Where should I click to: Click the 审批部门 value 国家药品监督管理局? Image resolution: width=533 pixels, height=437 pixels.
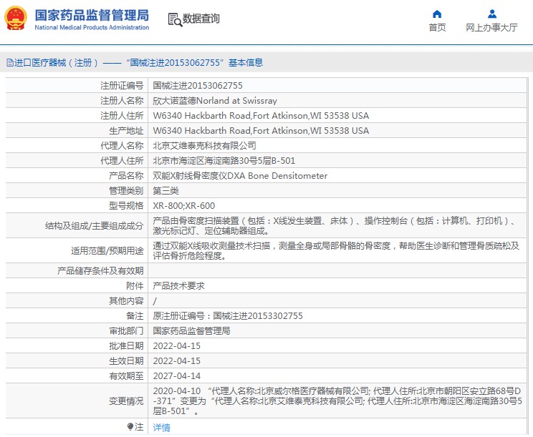191,331
